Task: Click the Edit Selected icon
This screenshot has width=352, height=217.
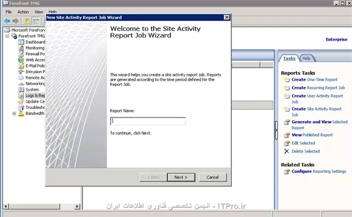Action: pyautogui.click(x=287, y=143)
